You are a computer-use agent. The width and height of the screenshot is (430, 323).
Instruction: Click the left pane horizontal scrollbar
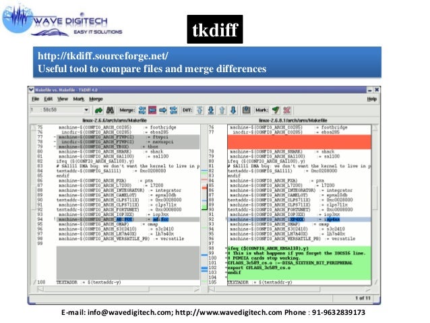click(x=118, y=289)
